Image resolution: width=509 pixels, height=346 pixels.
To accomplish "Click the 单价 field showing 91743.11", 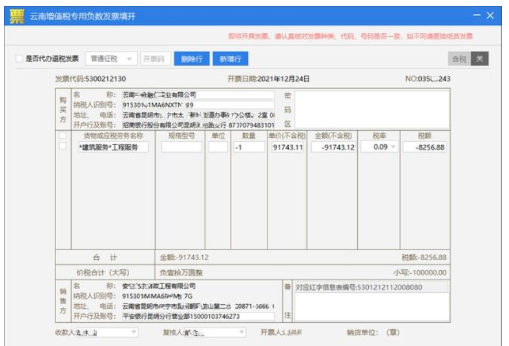I will click(x=287, y=148).
